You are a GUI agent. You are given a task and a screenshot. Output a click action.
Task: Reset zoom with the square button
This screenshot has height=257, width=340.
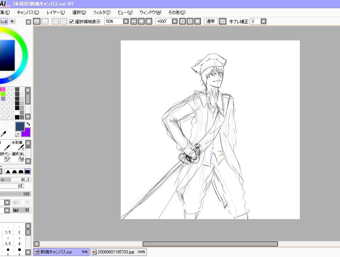(x=149, y=21)
